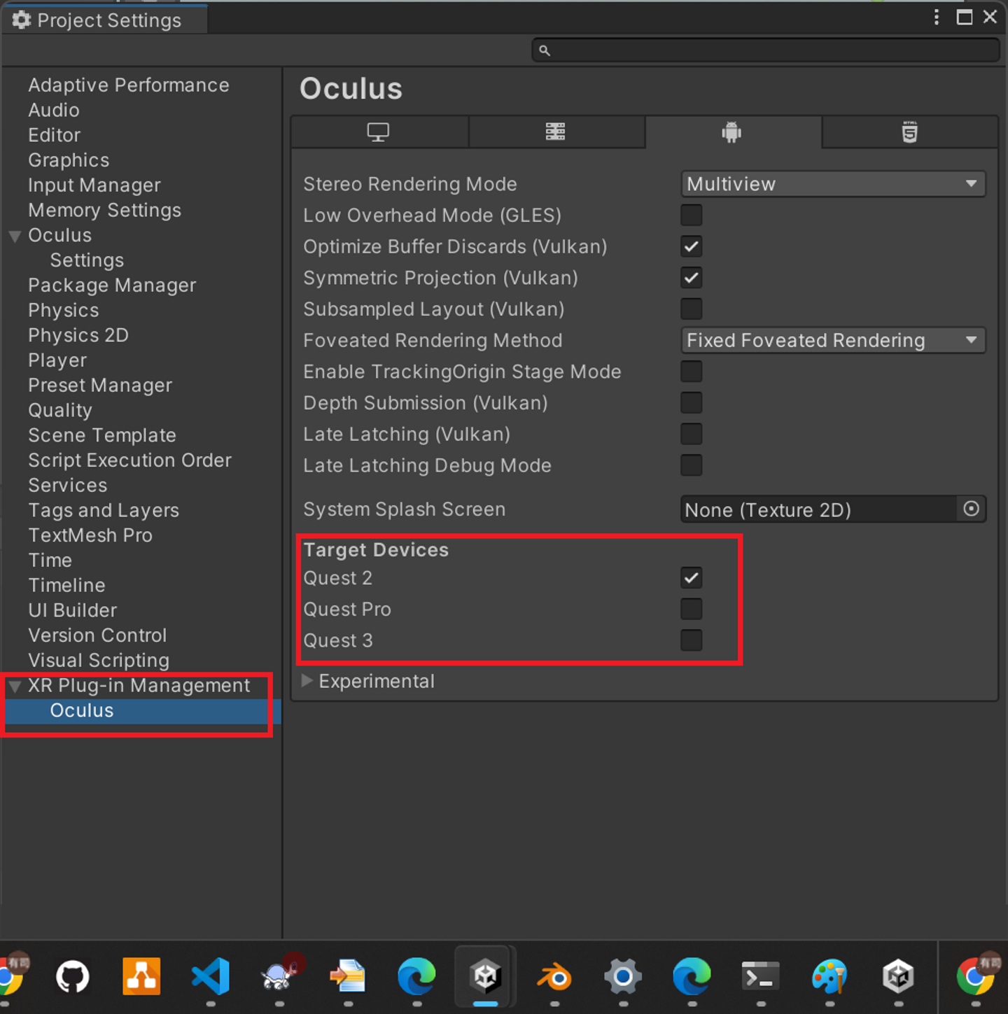Expand the Experimental foldout
This screenshot has height=1014, width=1008.
(x=307, y=681)
